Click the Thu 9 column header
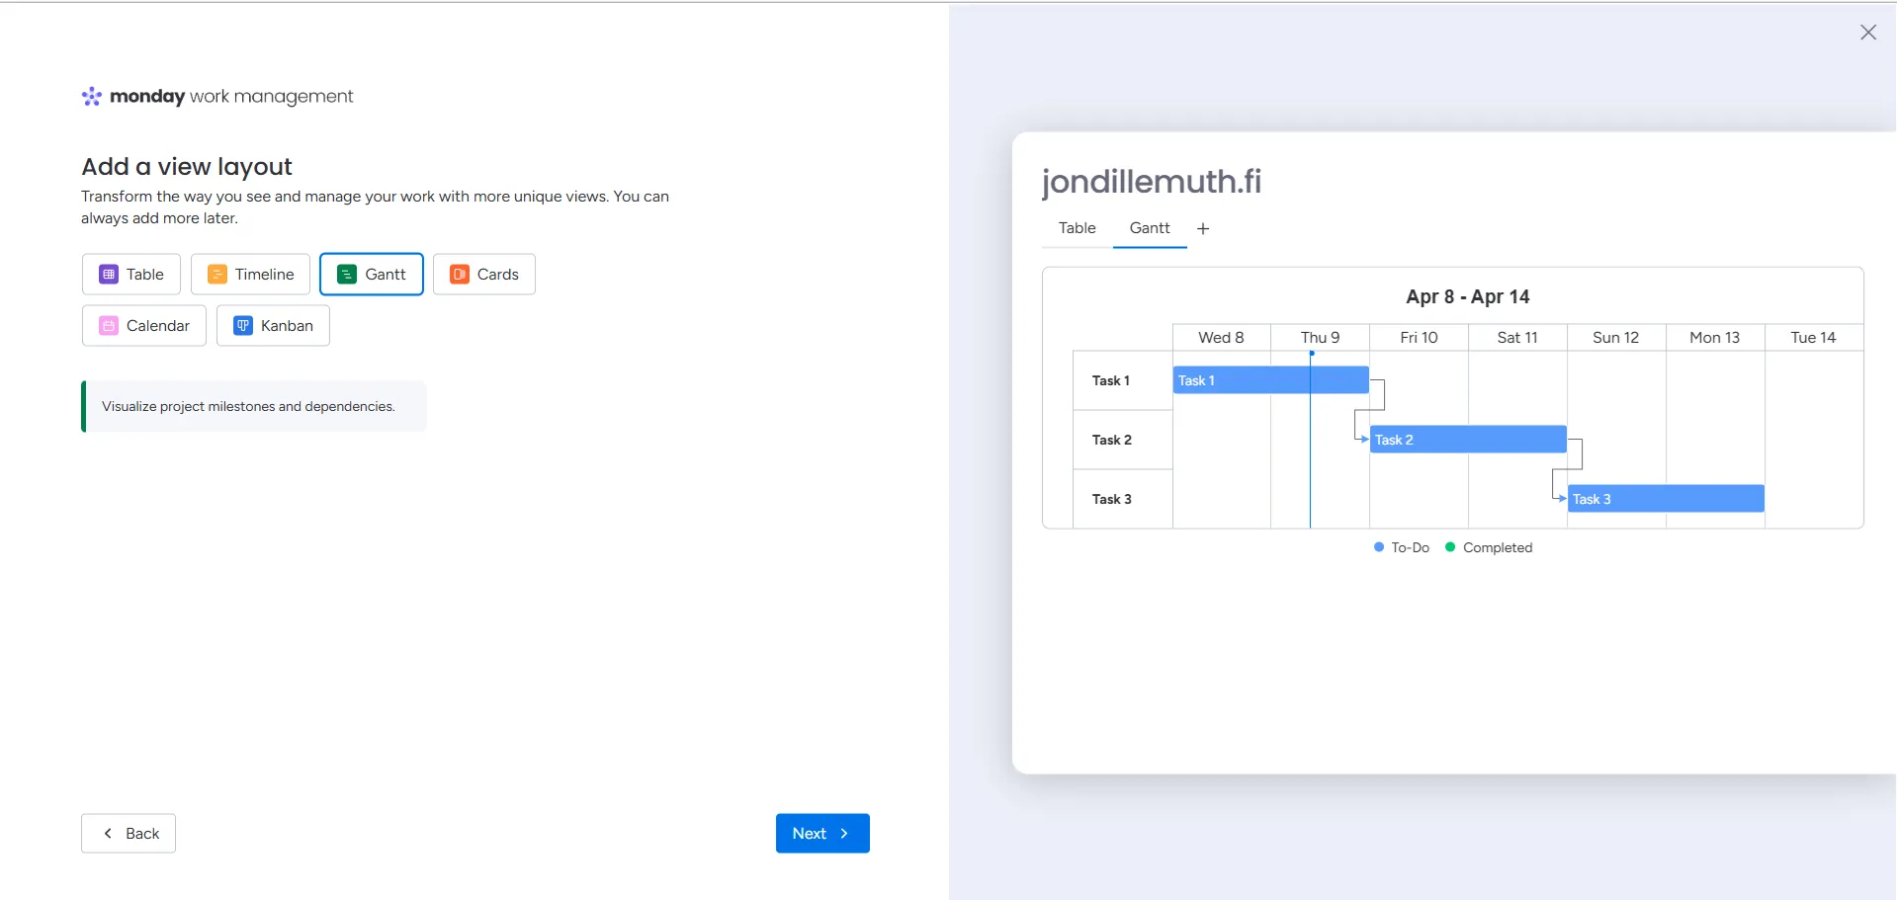1897x900 pixels. coord(1321,338)
